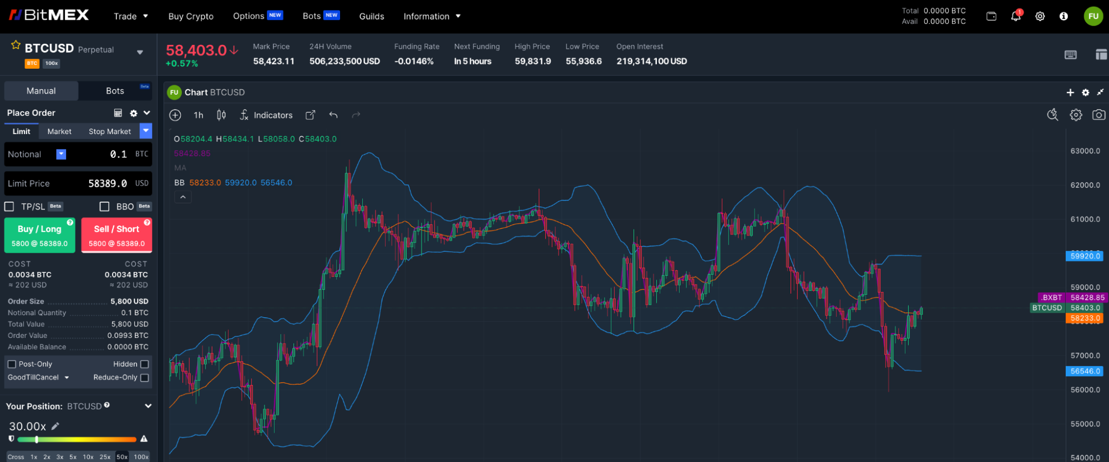The width and height of the screenshot is (1109, 462).
Task: Click the leverage slider bar
Action: point(77,439)
